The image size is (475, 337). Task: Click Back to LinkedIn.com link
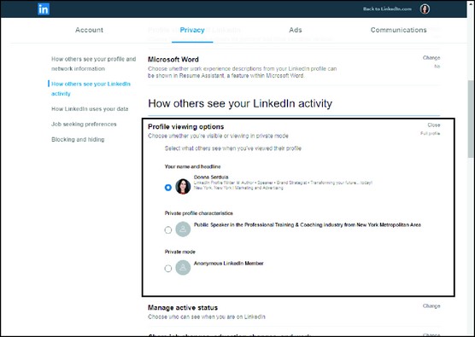click(x=387, y=9)
